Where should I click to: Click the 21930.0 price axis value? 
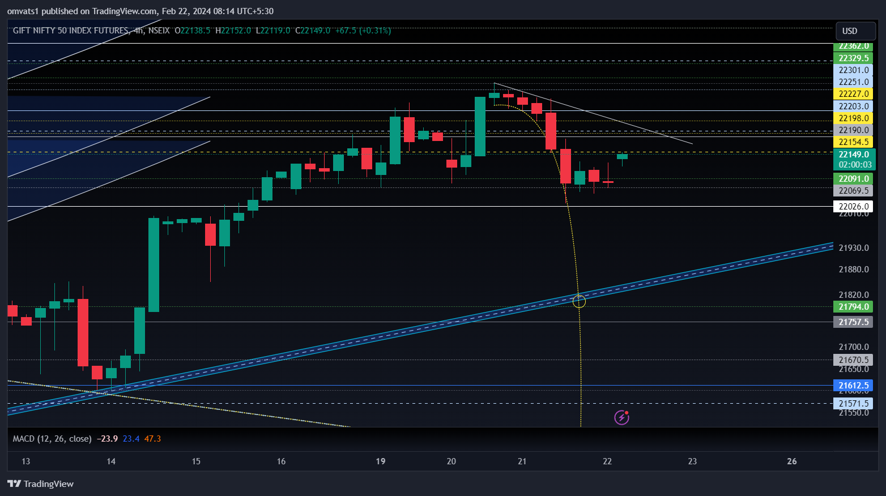(854, 248)
